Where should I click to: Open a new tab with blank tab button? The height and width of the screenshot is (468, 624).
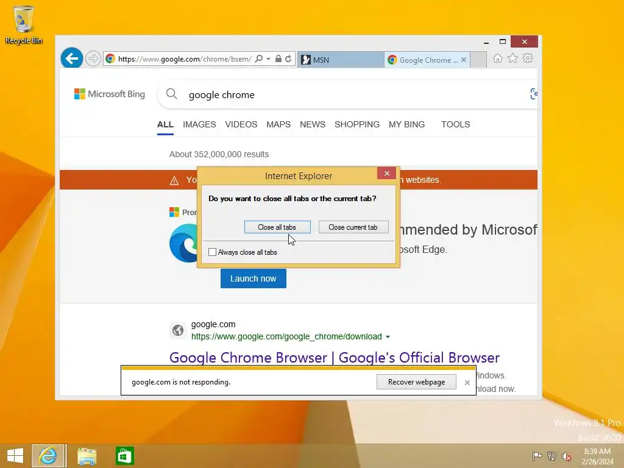(x=478, y=60)
